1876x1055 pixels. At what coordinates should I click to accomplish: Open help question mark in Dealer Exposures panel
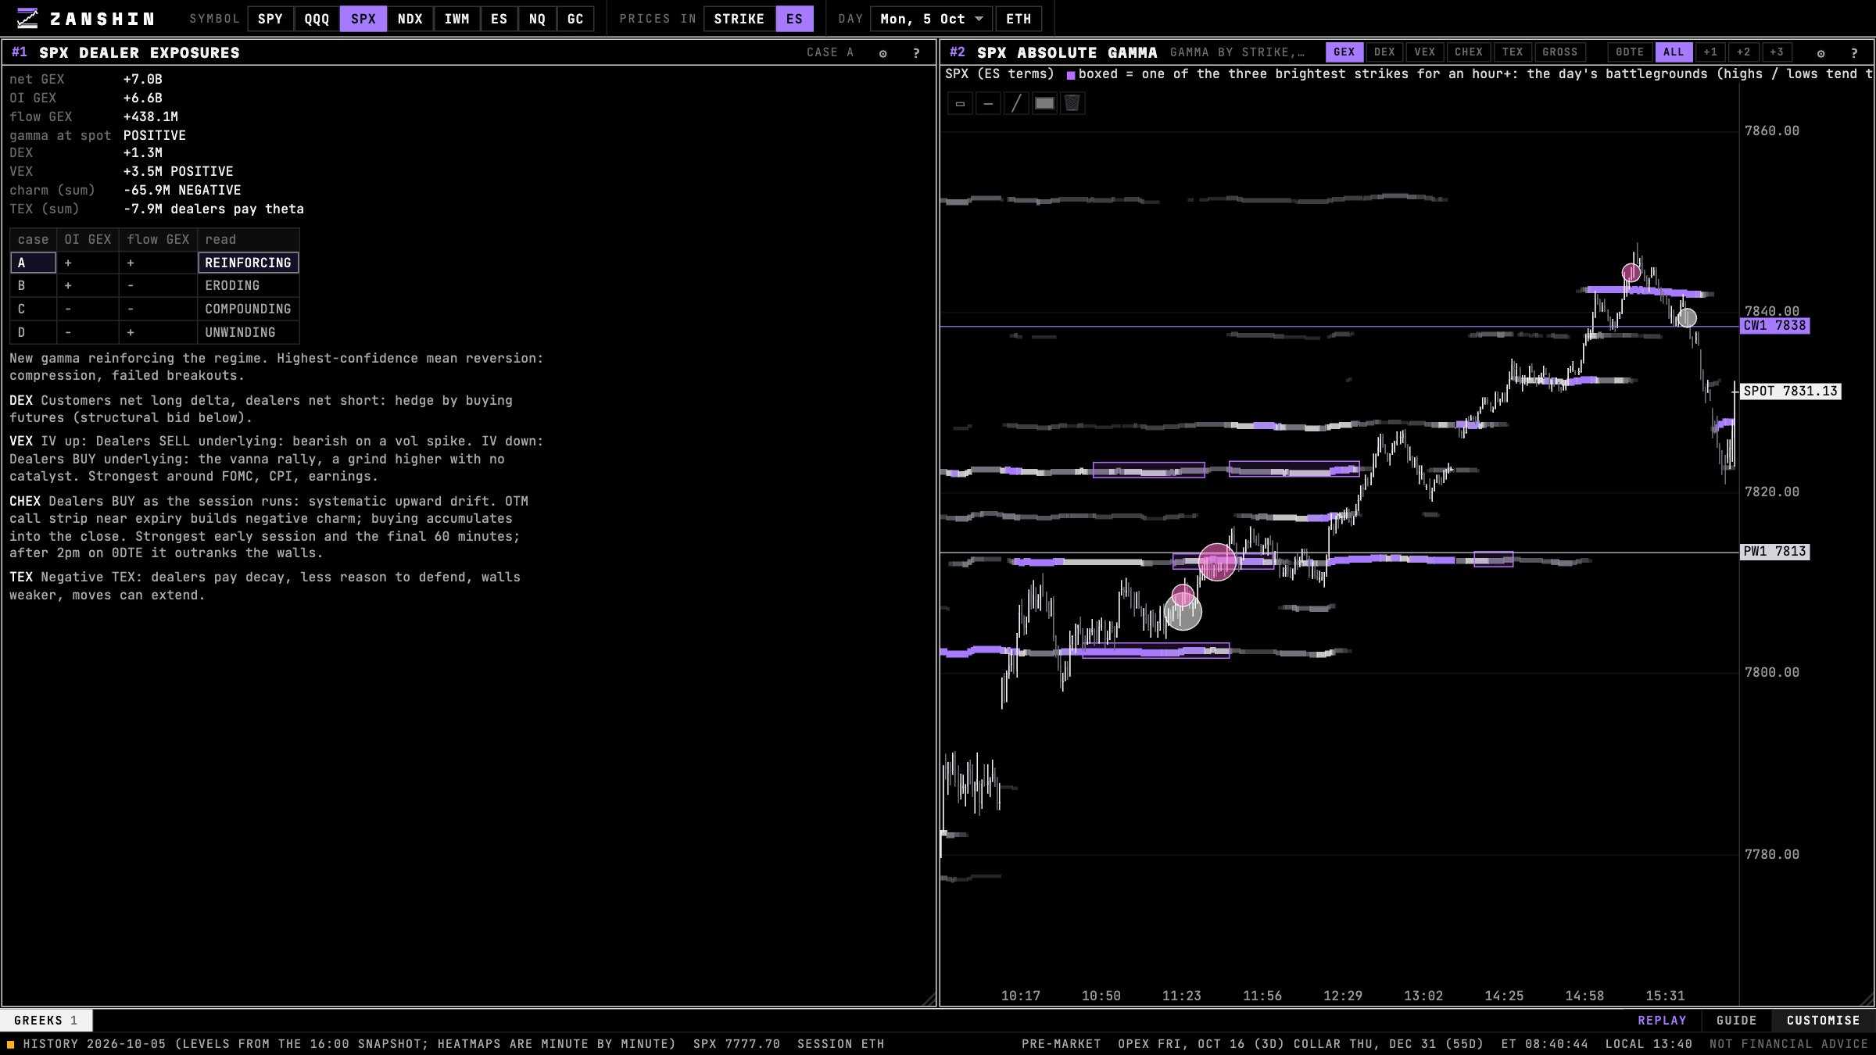pos(916,53)
